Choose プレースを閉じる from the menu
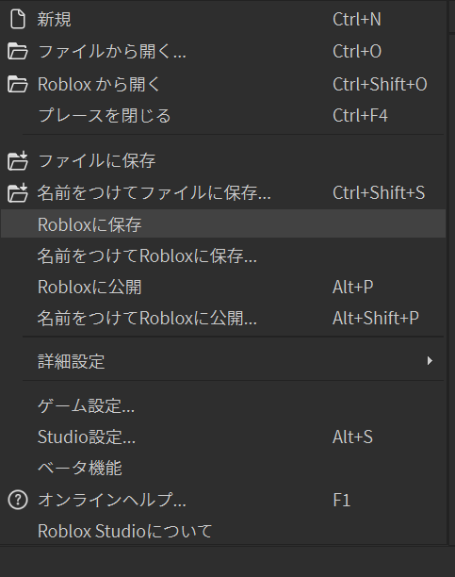Viewport: 455px width, 577px height. click(223, 116)
